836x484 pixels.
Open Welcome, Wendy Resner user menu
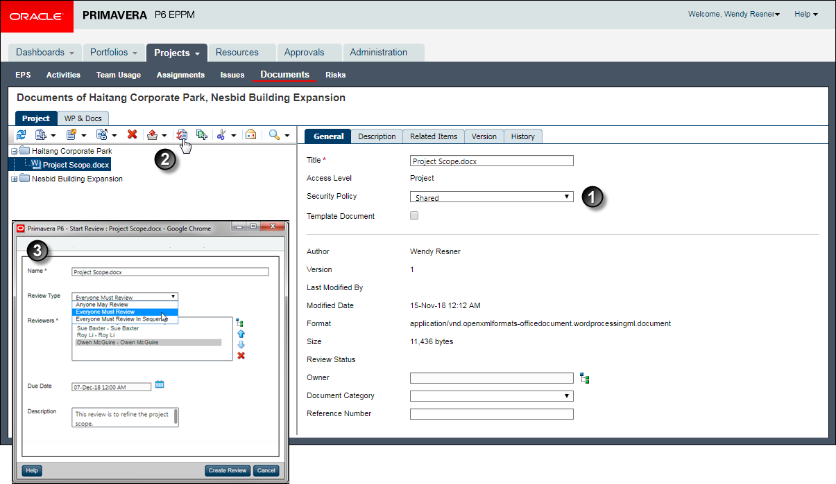(733, 14)
